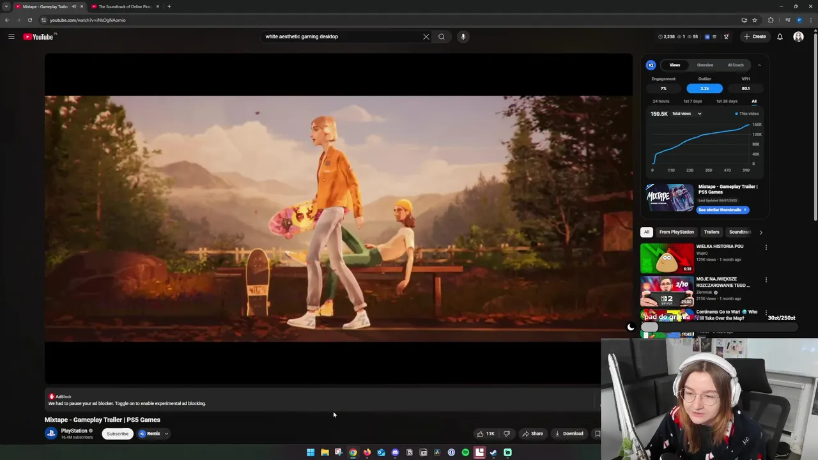Open browser extensions puzzle icon
818x460 pixels.
(x=771, y=20)
